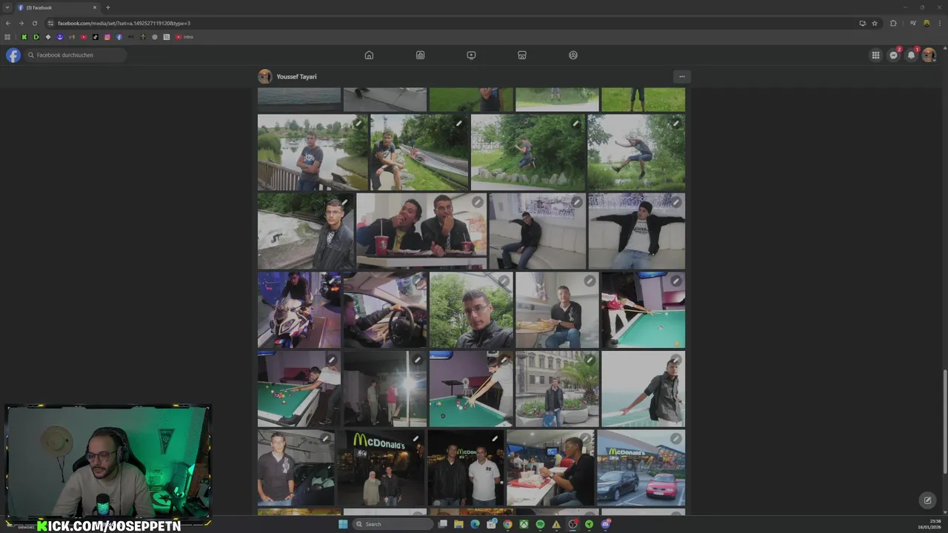Click the Chrome address bar URL
The image size is (948, 533).
click(124, 23)
